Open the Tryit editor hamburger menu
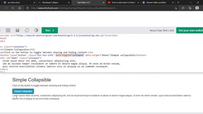This screenshot has height=114, width=203. pos(8,30)
